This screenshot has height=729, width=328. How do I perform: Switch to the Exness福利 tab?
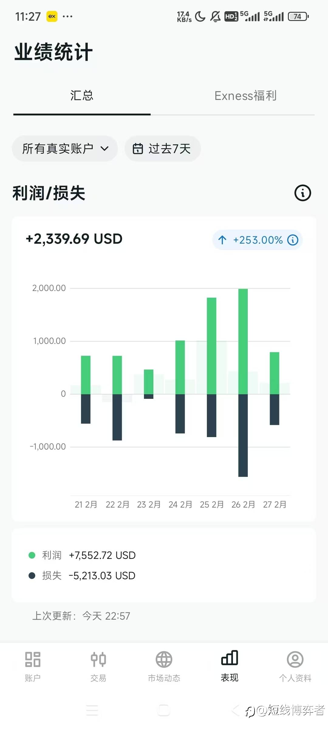(245, 96)
